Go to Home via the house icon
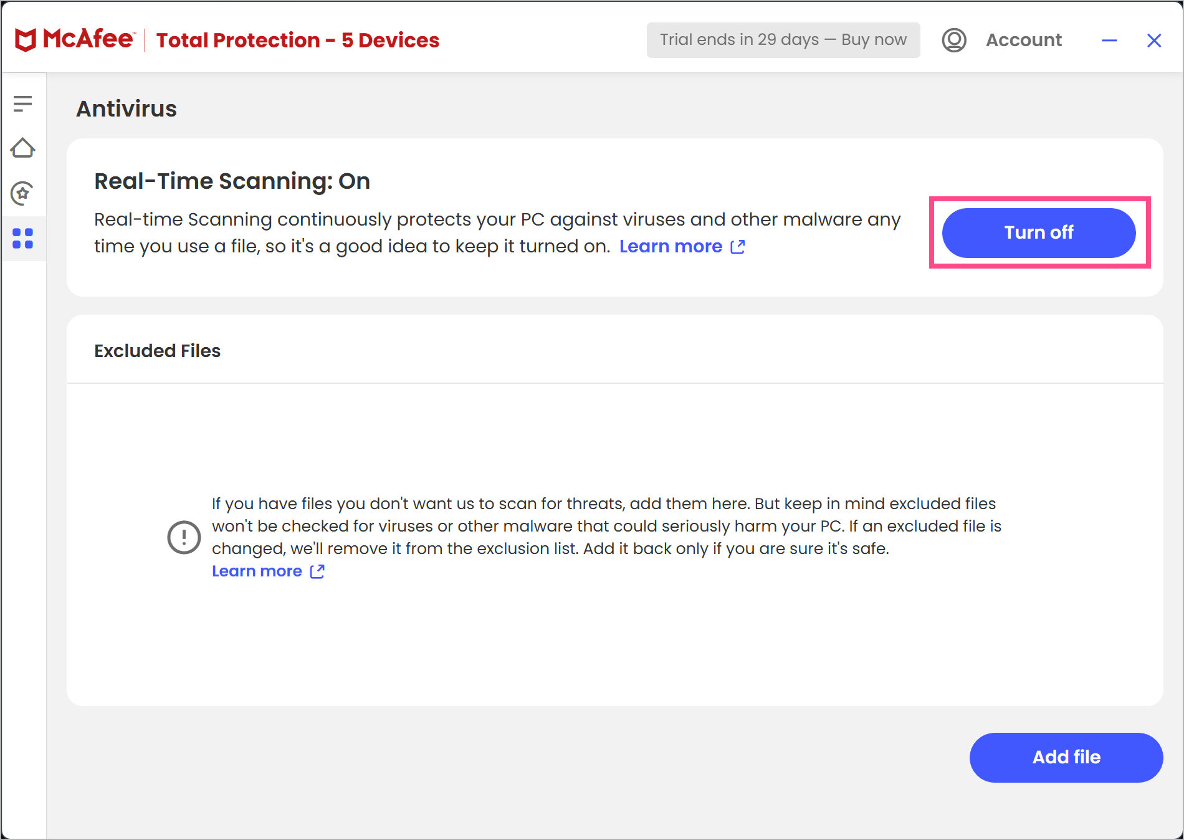Viewport: 1184px width, 840px height. [23, 148]
